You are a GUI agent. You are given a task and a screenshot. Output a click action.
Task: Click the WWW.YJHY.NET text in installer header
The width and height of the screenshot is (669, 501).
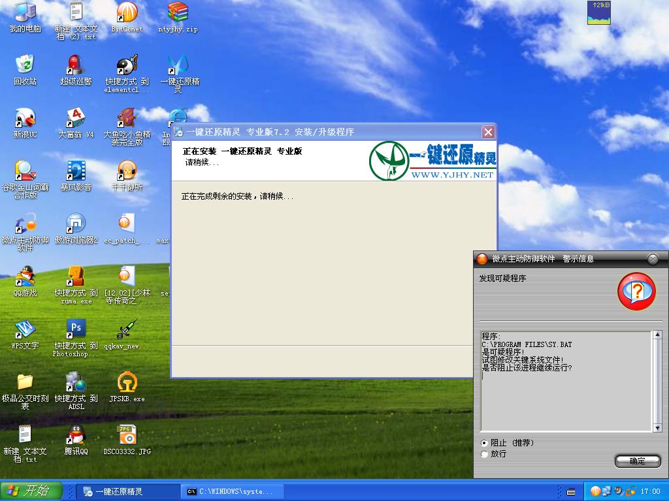click(452, 175)
